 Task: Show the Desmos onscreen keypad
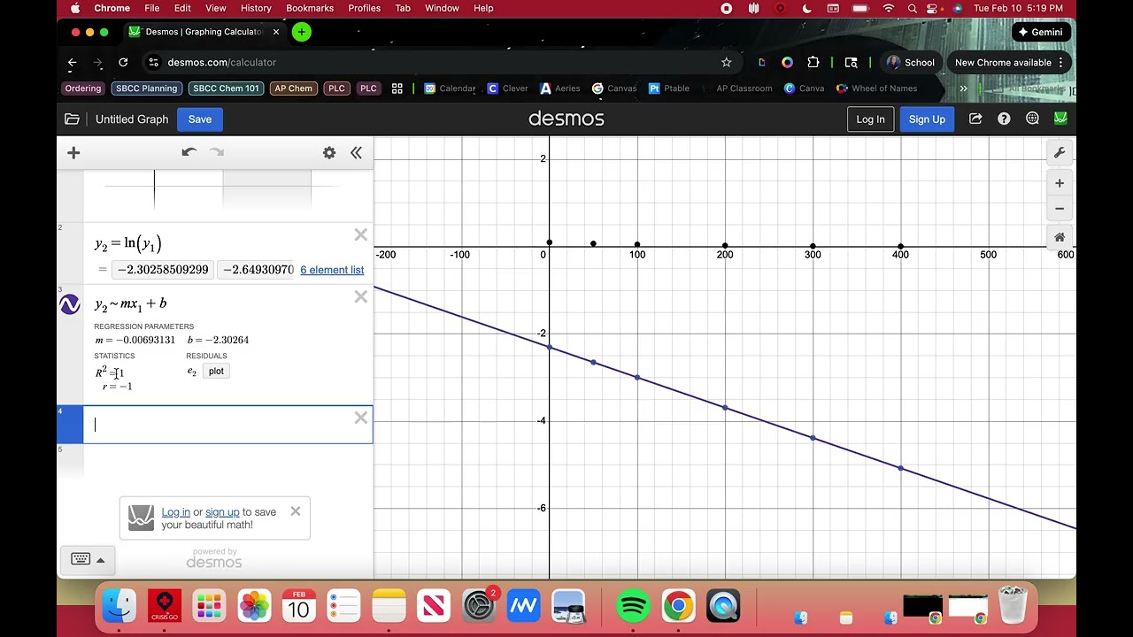89,559
